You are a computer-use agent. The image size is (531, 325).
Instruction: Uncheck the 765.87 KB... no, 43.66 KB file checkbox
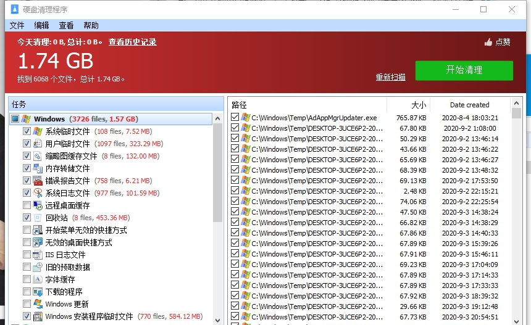(235, 149)
